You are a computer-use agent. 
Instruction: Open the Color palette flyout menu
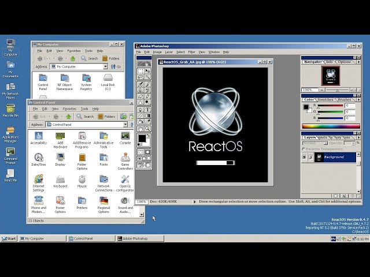tap(358, 100)
